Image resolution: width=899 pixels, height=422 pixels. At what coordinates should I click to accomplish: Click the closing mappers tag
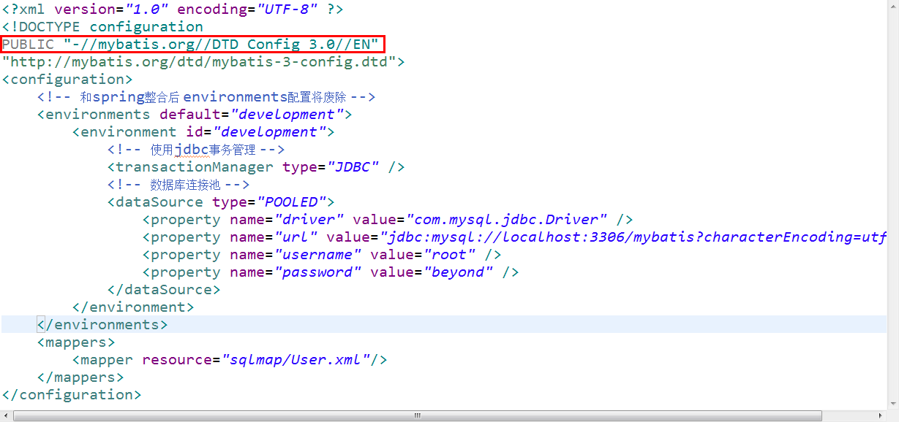tap(80, 377)
